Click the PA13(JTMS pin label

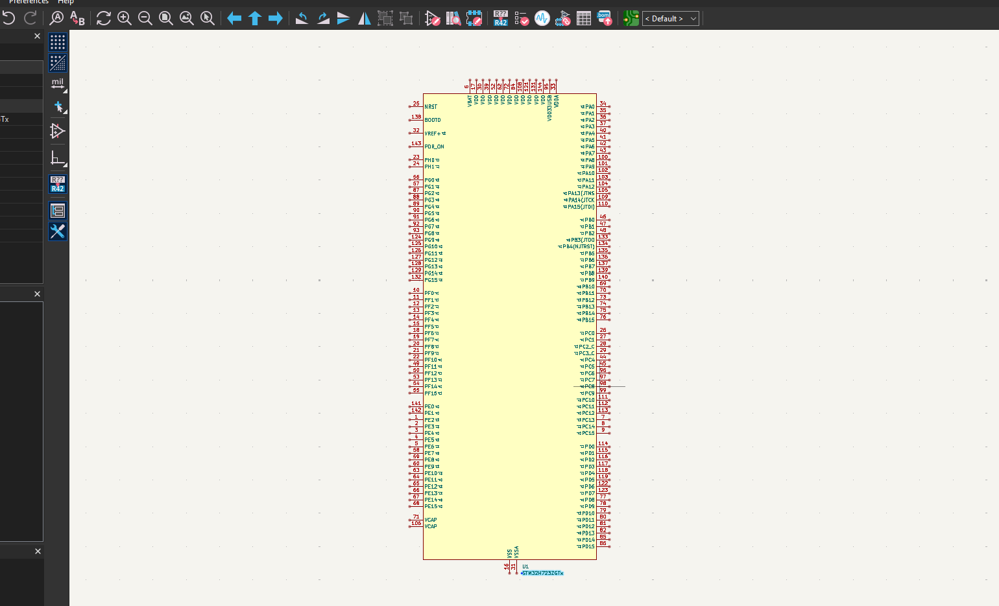(x=581, y=193)
